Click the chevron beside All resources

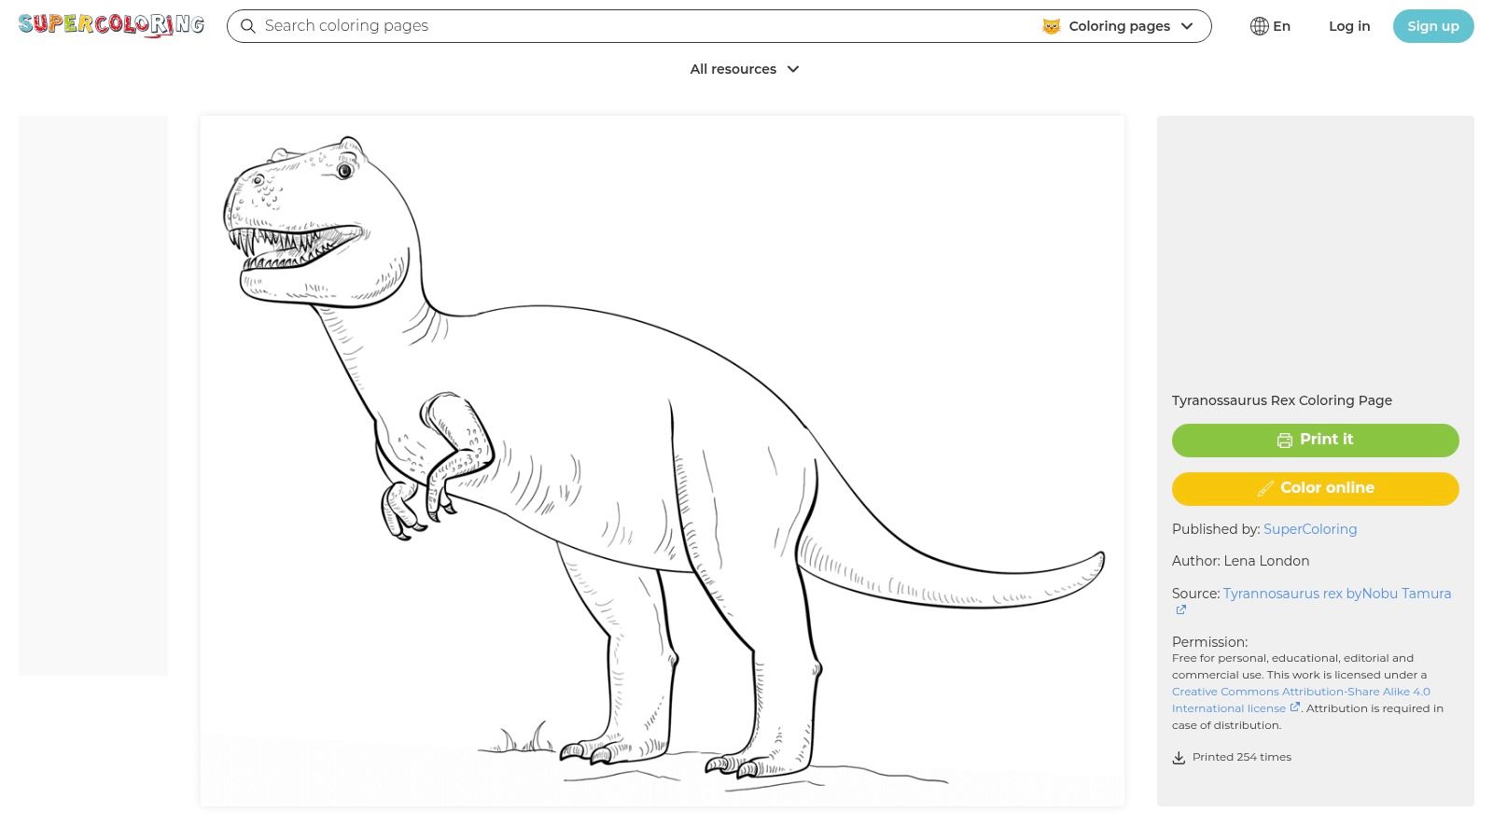click(x=793, y=69)
